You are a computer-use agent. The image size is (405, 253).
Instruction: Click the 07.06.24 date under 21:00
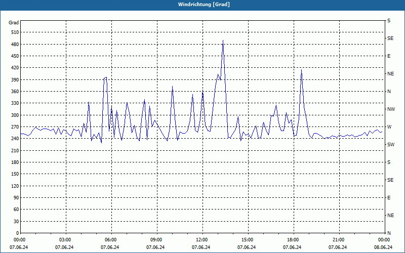pyautogui.click(x=338, y=247)
